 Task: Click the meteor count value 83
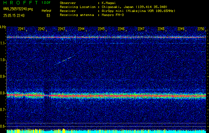point(48,16)
